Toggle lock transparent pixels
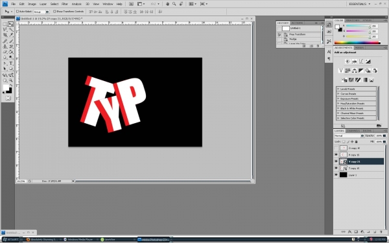The image size is (389, 243). [x=344, y=141]
